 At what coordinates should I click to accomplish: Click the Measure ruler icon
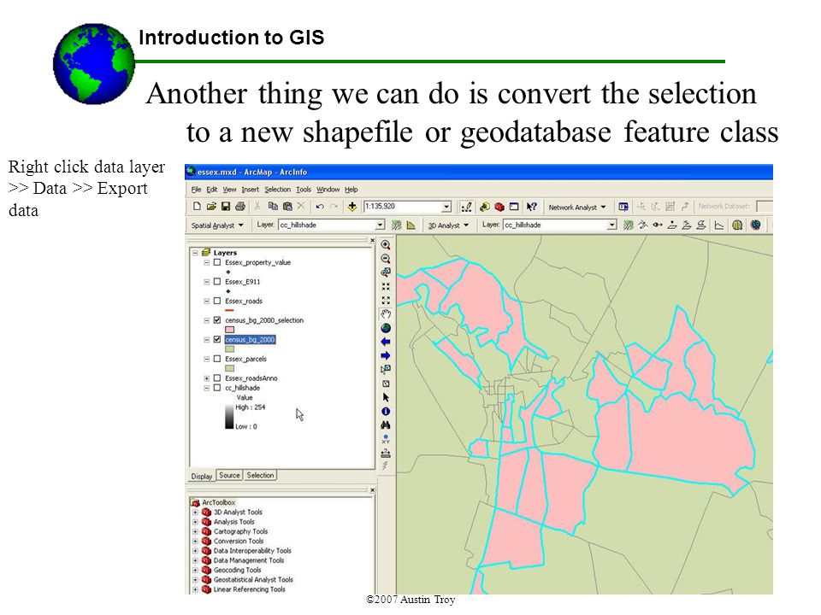coord(386,453)
